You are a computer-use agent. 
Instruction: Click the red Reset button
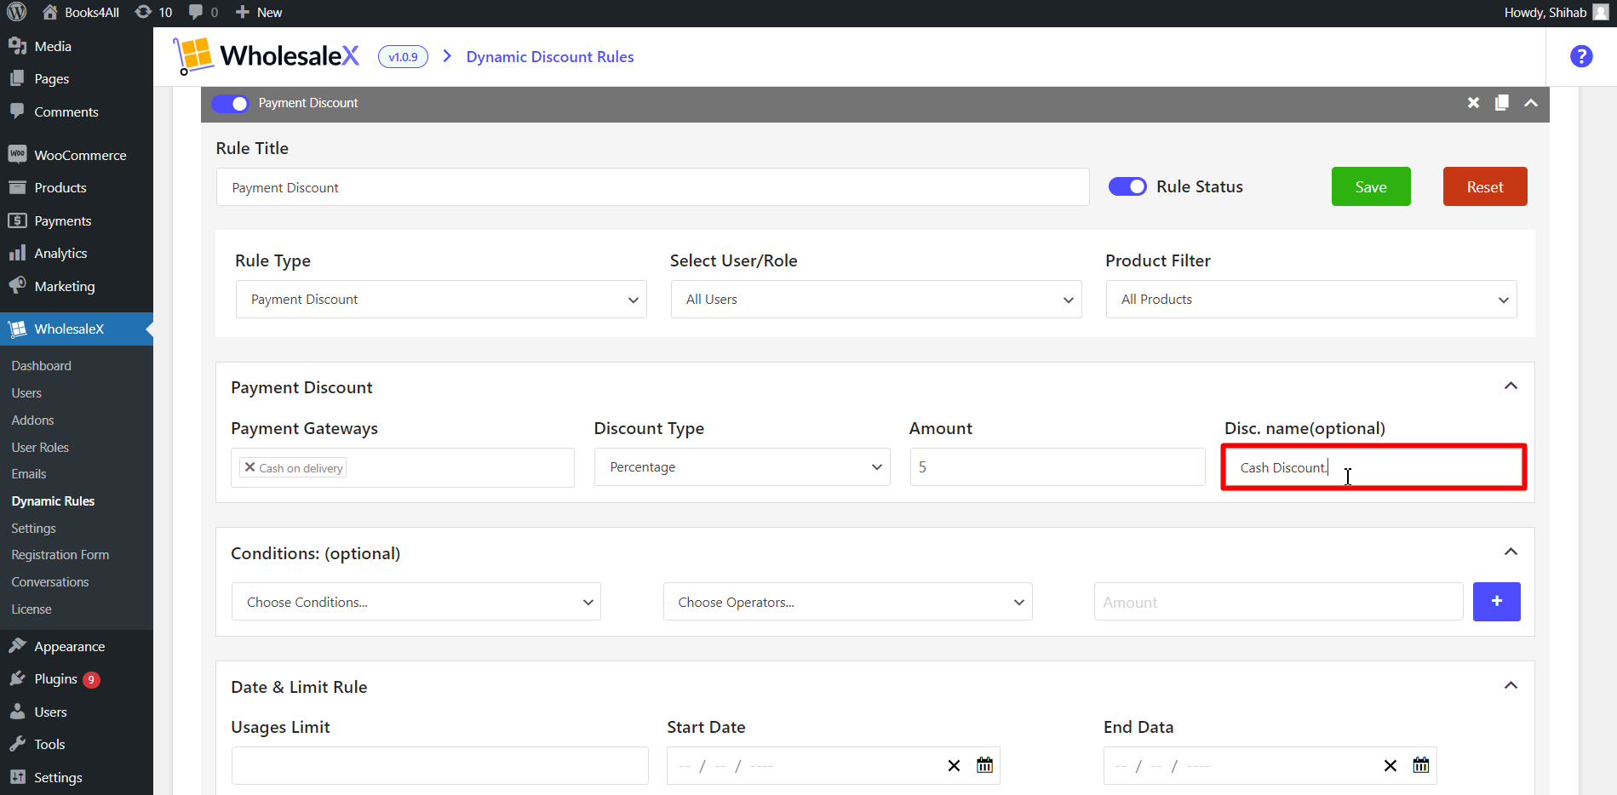click(x=1485, y=186)
